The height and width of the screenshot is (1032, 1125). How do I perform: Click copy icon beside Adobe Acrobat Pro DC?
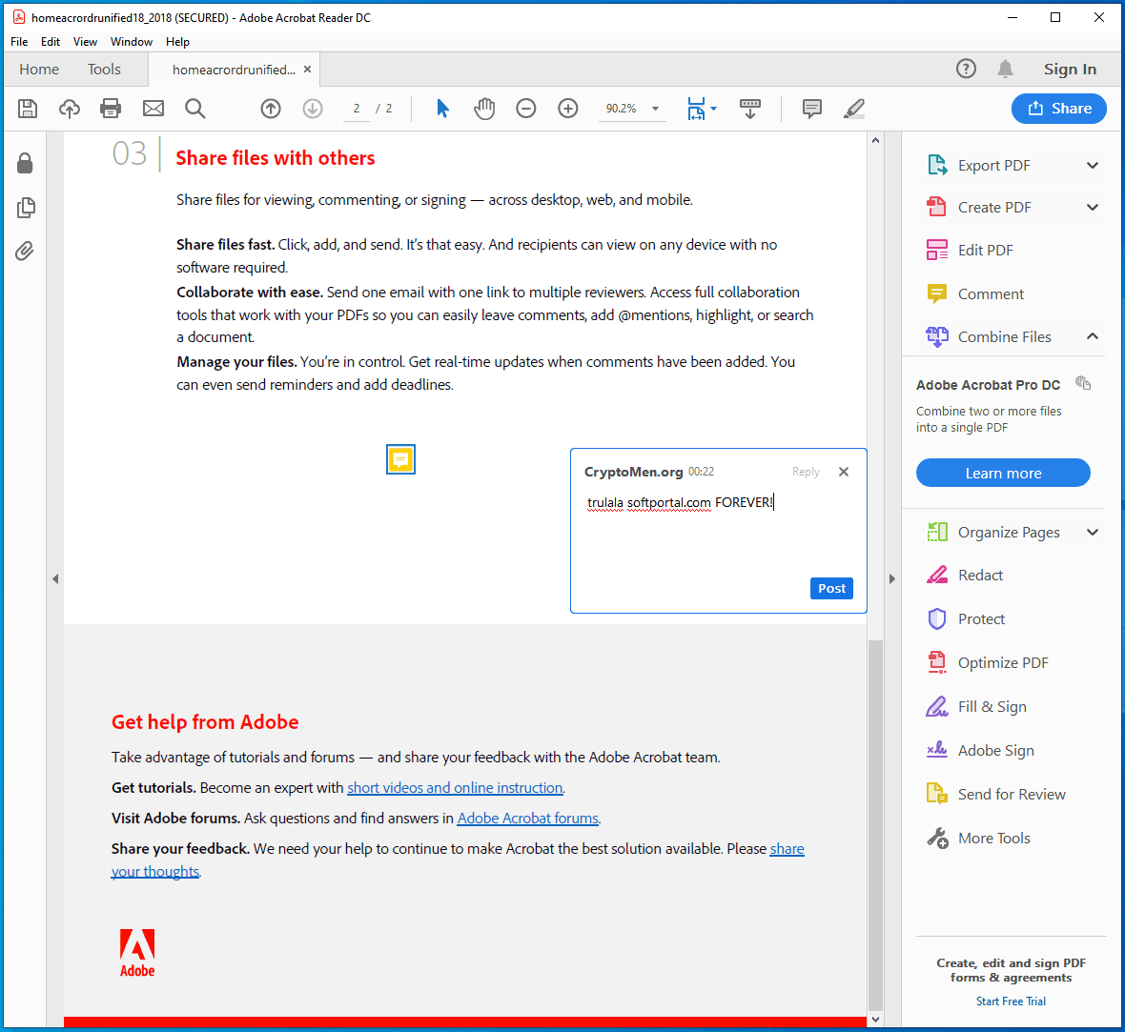(1083, 384)
